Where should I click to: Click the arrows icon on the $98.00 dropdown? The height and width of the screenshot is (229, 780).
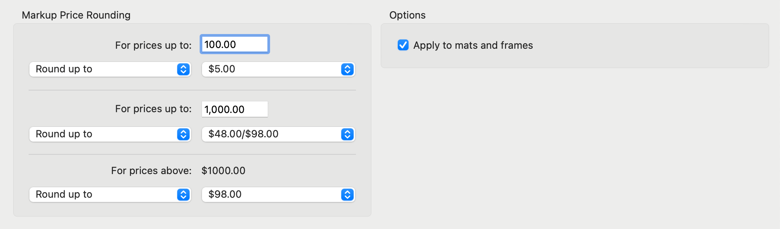click(x=347, y=195)
